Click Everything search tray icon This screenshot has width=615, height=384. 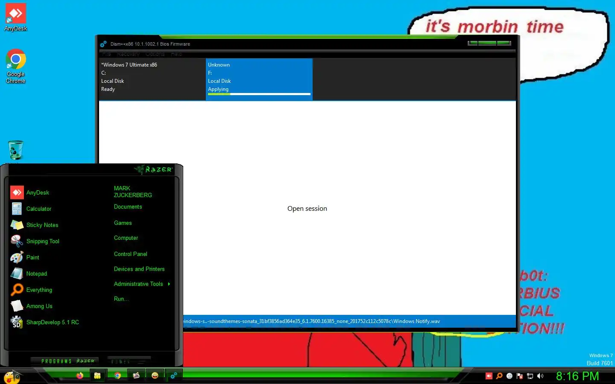tap(499, 376)
